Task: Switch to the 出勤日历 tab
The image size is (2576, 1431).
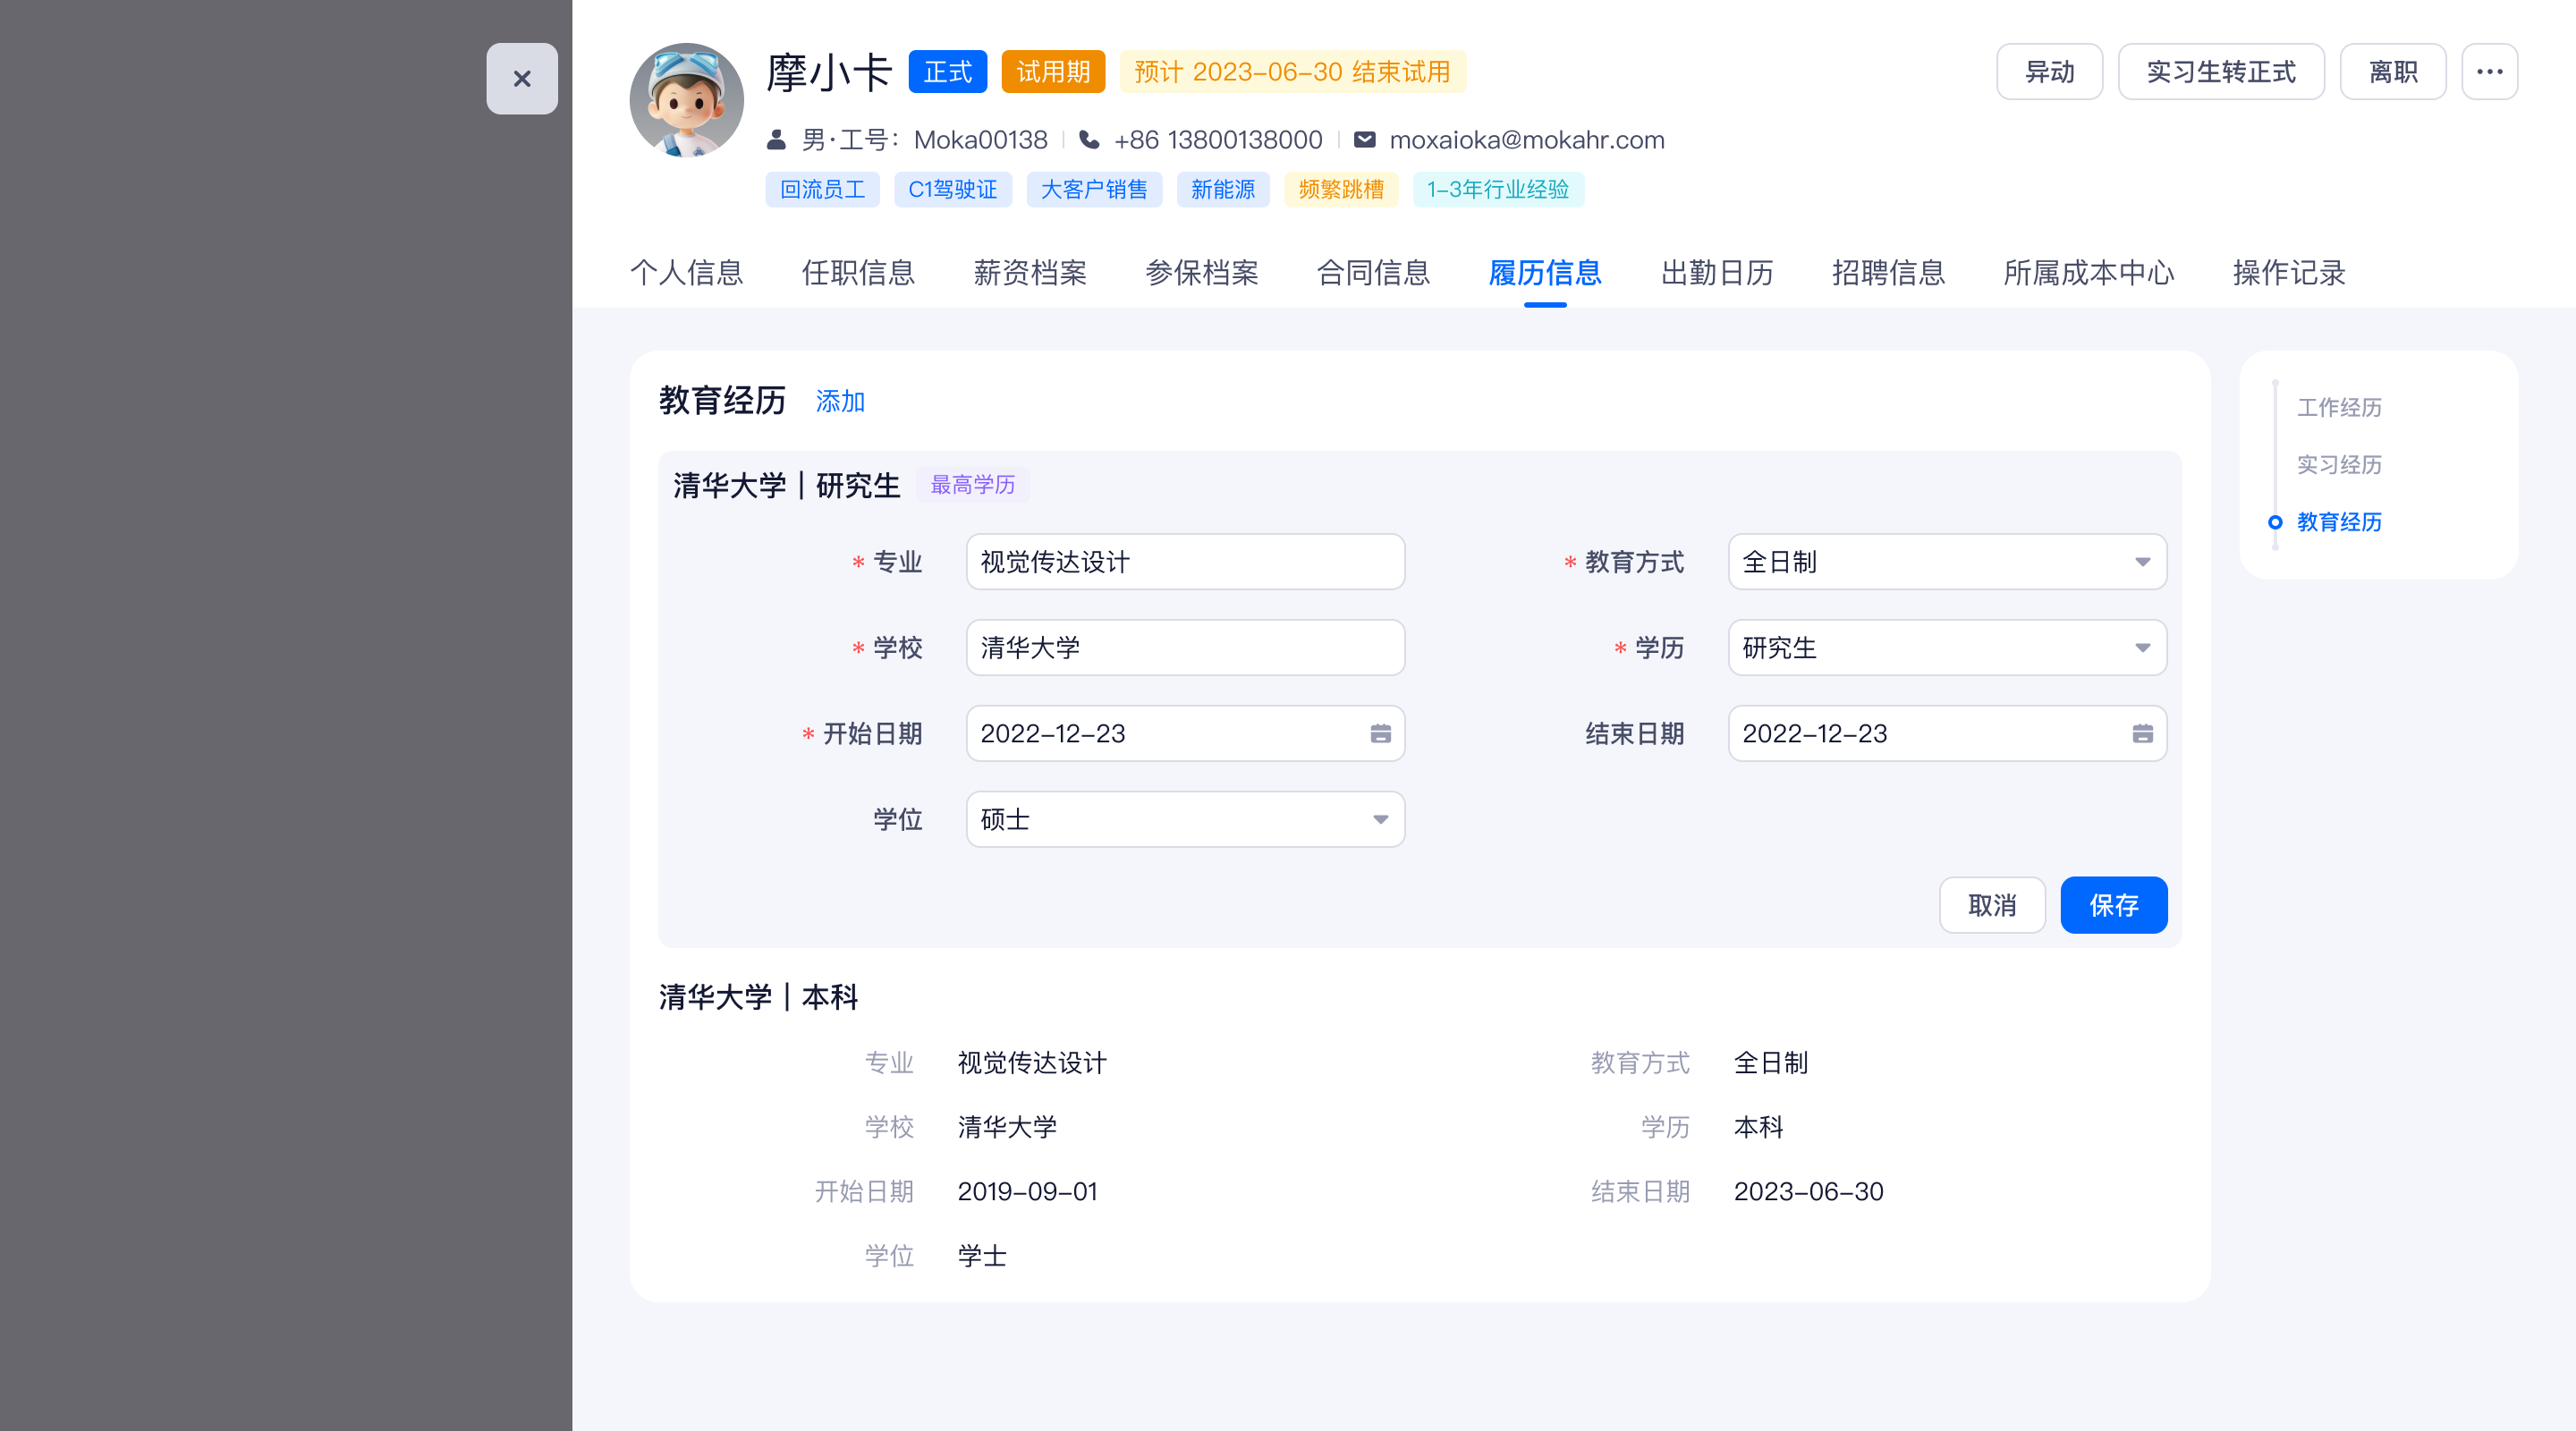Action: coord(1716,272)
